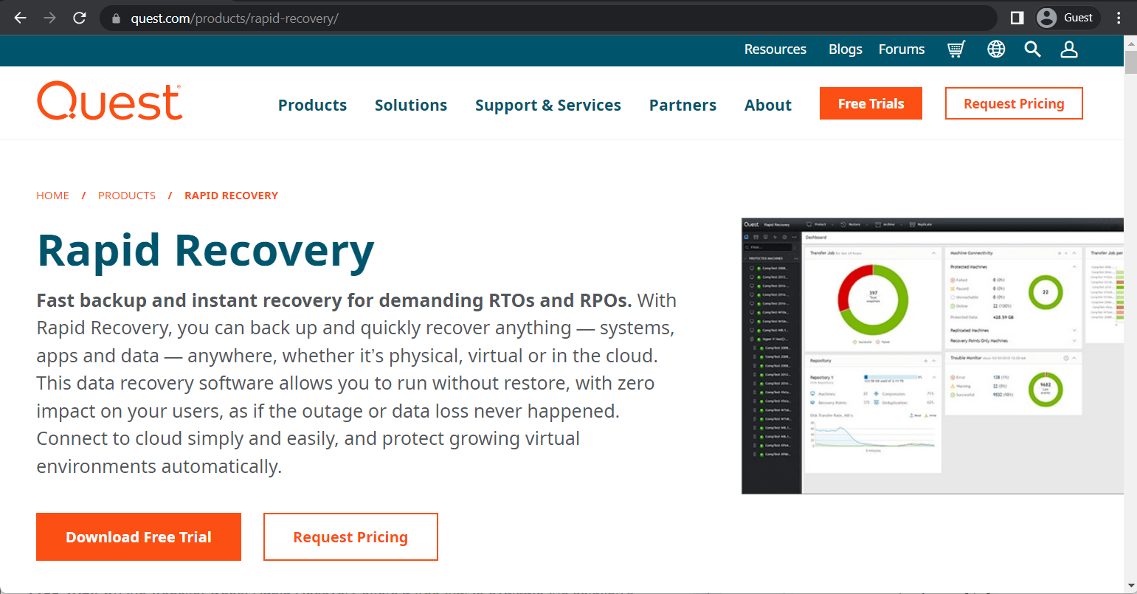Open the Products navigation dropdown
Viewport: 1137px width, 594px height.
tap(312, 105)
